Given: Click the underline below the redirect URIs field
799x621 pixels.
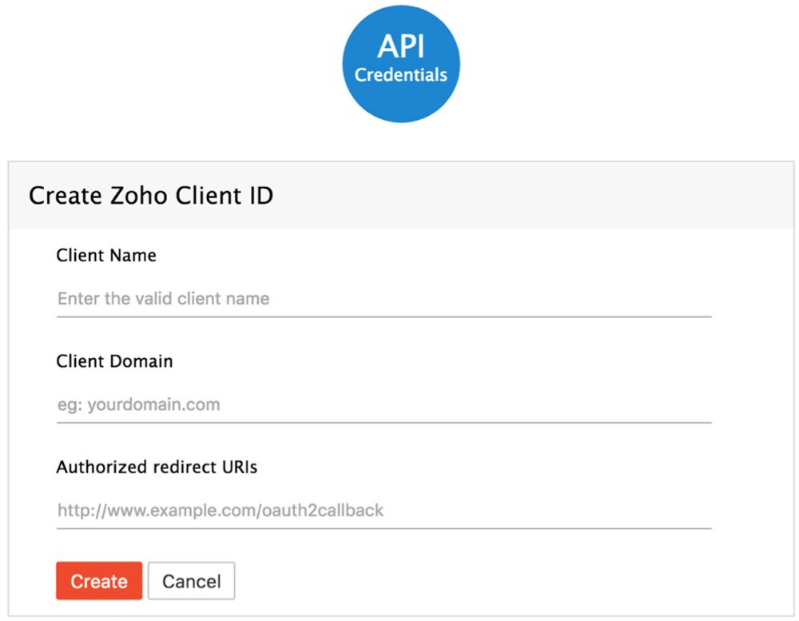Looking at the screenshot, I should click(x=384, y=528).
